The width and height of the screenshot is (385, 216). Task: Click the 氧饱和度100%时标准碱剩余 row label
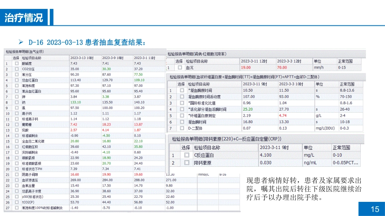tap(42, 208)
